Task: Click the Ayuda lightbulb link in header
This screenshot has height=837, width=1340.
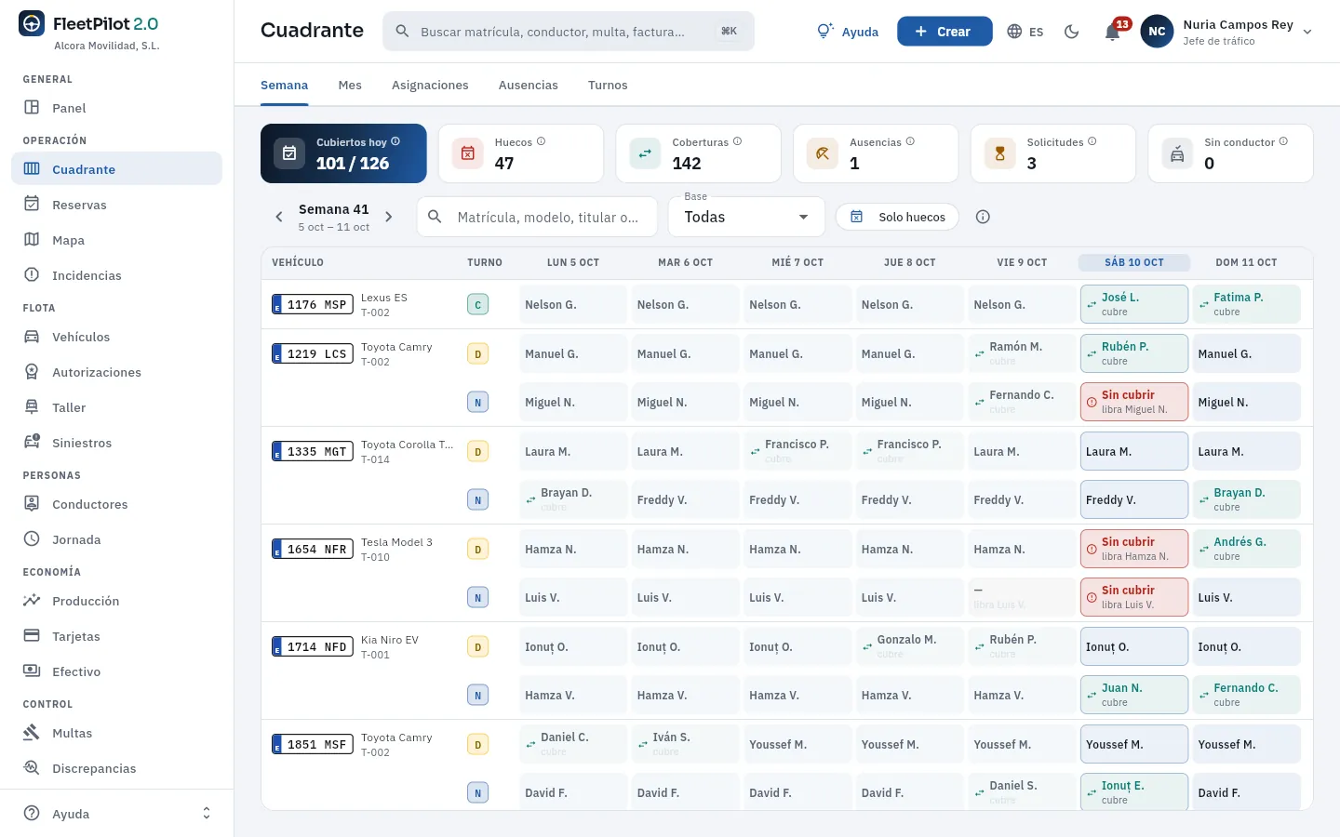Action: (848, 32)
